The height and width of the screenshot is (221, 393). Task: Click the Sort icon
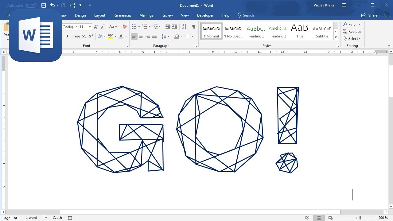pyautogui.click(x=184, y=27)
